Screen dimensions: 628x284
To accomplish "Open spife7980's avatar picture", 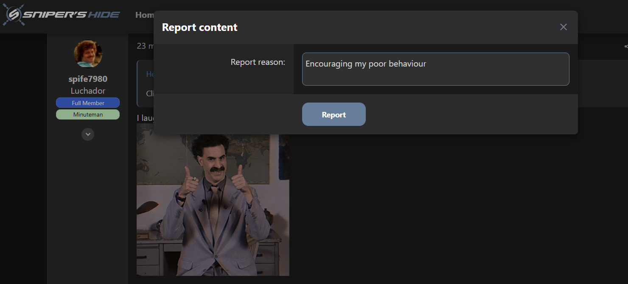I will pyautogui.click(x=88, y=54).
